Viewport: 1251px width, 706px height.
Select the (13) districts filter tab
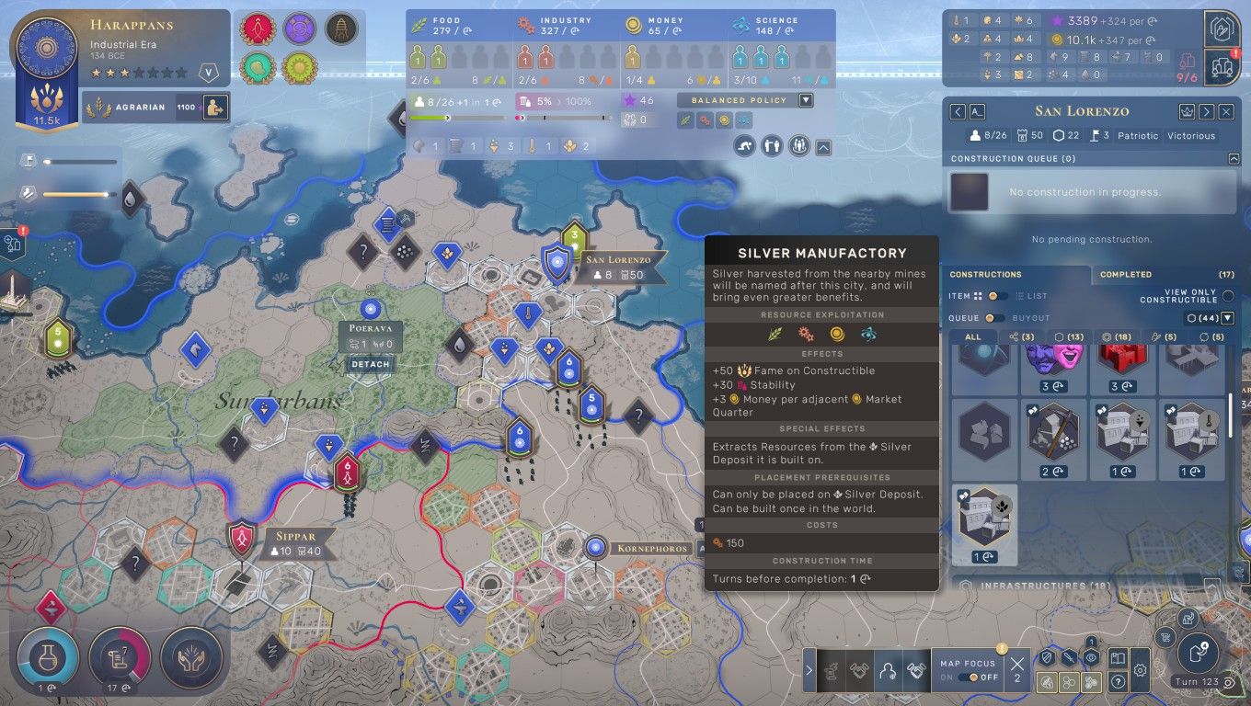(1067, 337)
